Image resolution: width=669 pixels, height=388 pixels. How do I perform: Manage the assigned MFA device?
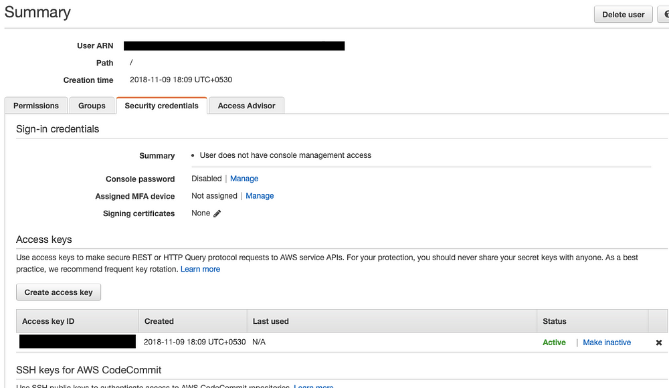click(x=260, y=196)
